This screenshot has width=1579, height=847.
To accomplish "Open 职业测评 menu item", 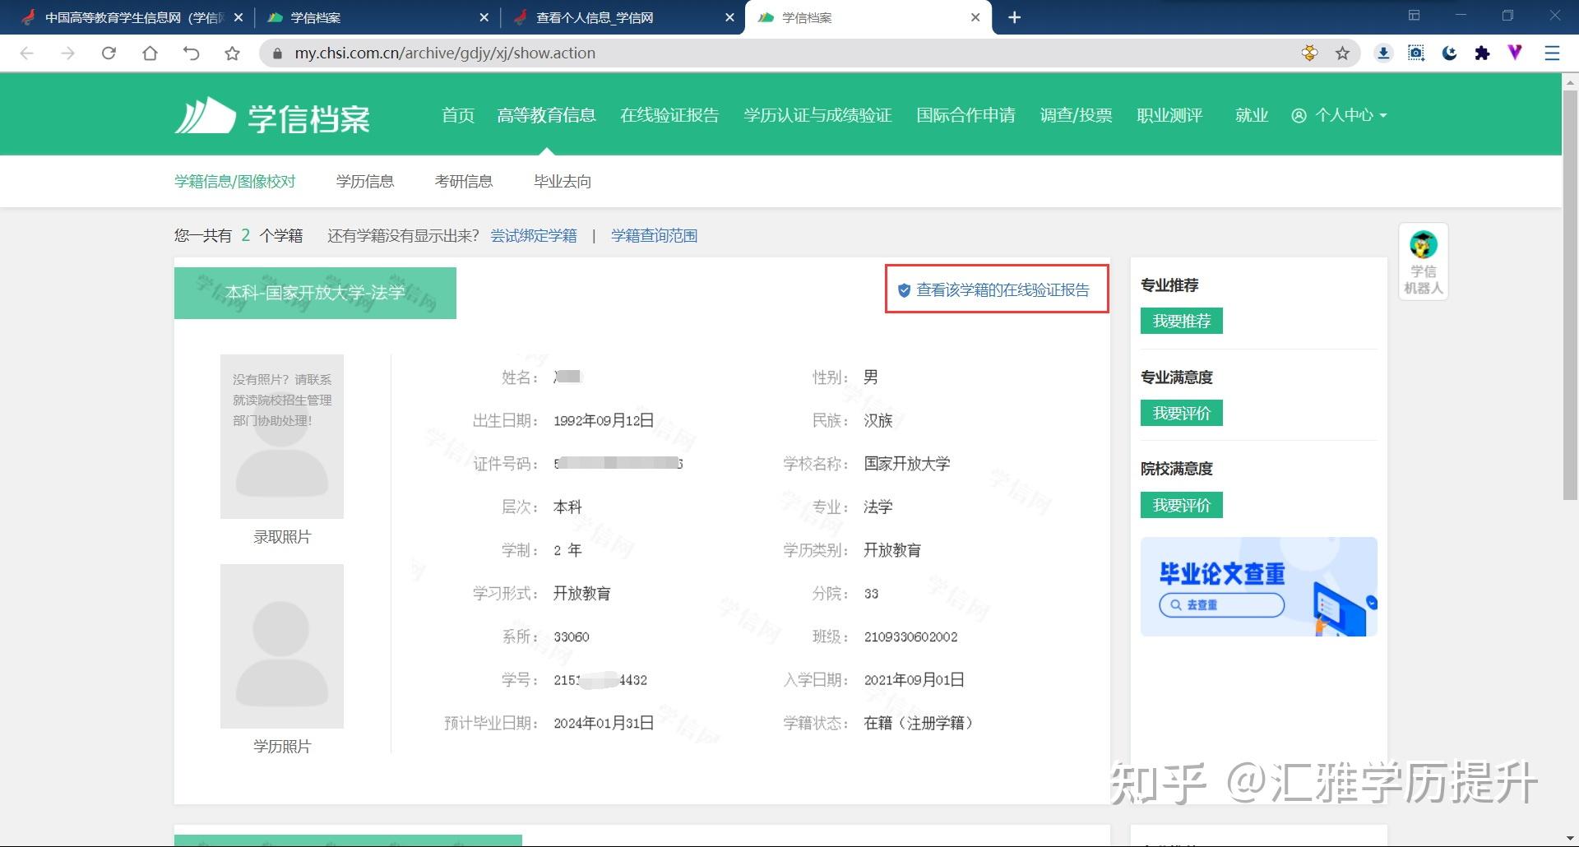I will pos(1169,115).
